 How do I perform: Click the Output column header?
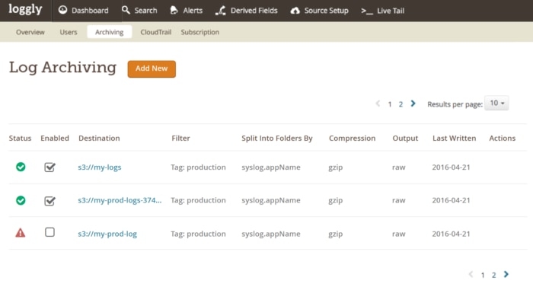click(x=405, y=138)
